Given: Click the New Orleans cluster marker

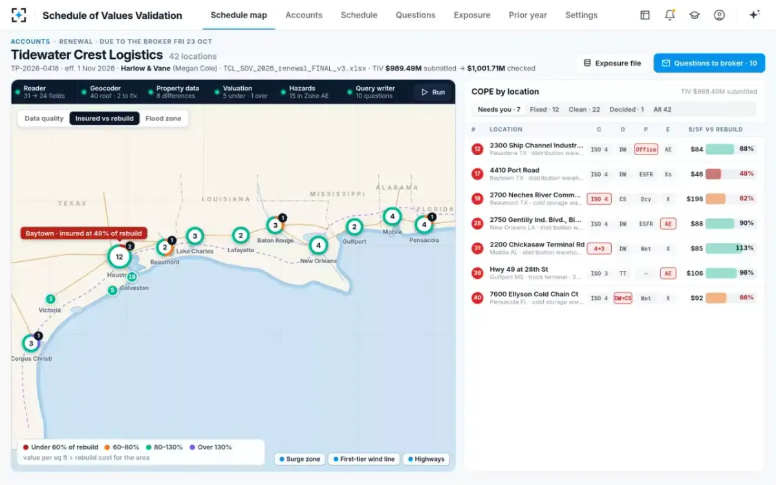Looking at the screenshot, I should click(318, 246).
